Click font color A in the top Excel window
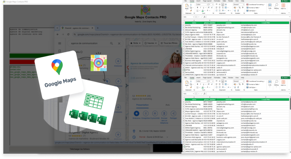 207,11
